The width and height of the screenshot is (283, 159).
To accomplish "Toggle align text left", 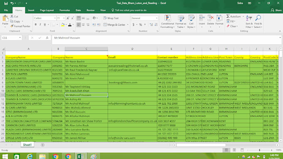I will (79, 25).
